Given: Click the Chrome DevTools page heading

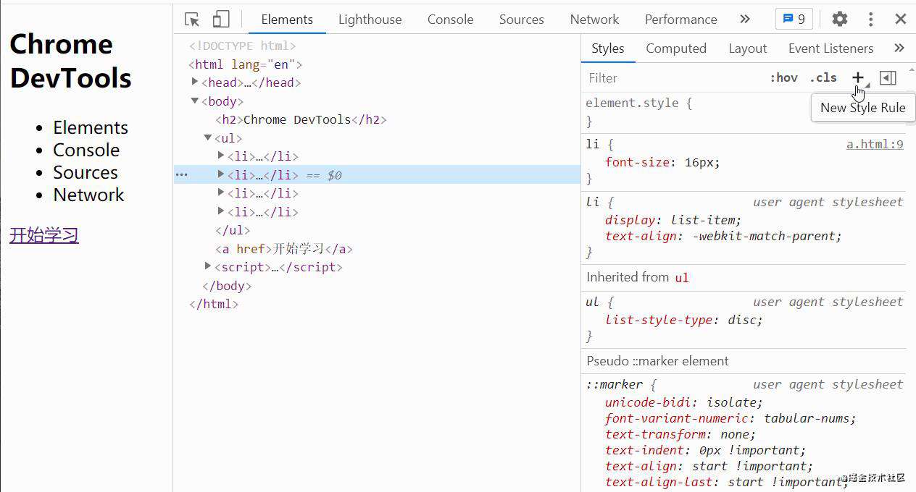Looking at the screenshot, I should (x=70, y=61).
